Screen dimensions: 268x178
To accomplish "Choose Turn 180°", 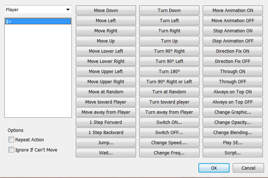I will click(169, 71).
